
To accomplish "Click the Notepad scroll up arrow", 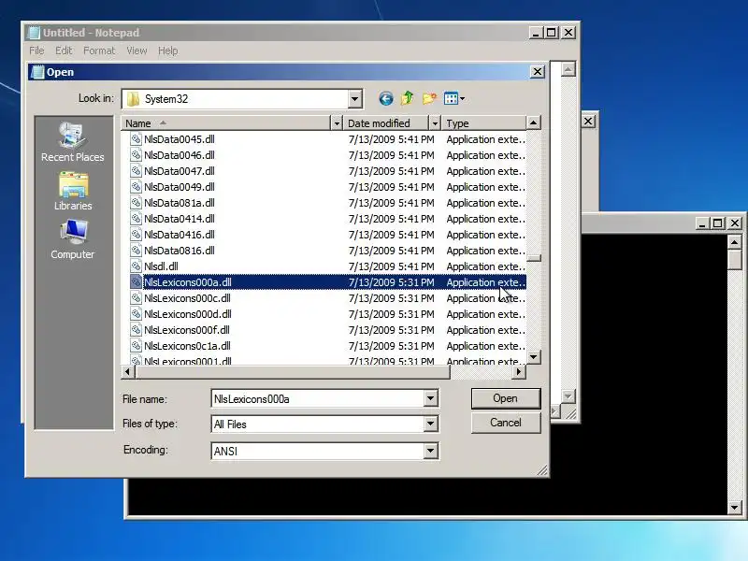I will [x=568, y=69].
